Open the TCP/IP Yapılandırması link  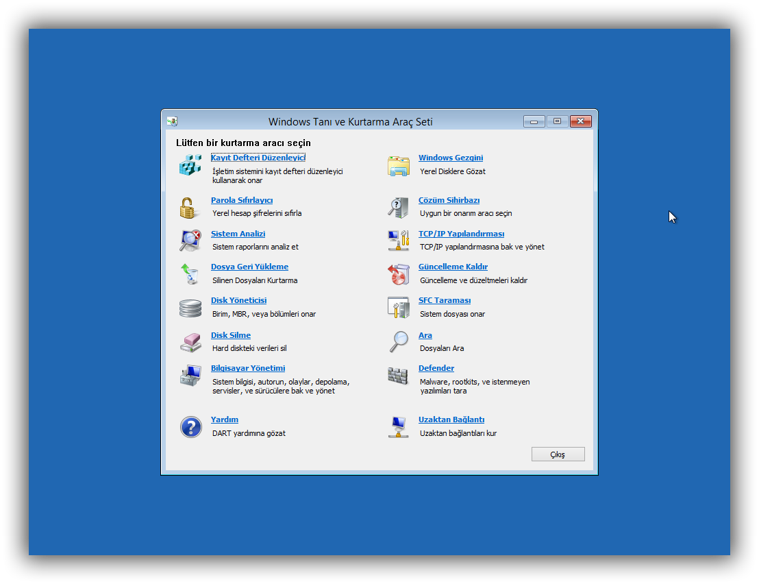coord(461,234)
